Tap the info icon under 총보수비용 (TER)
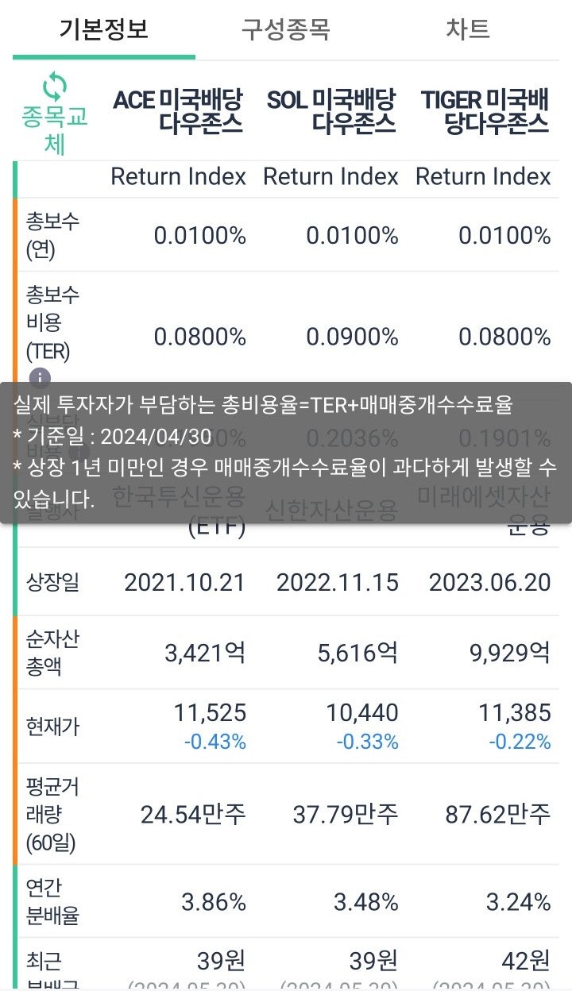572x991 pixels. pos(40,378)
